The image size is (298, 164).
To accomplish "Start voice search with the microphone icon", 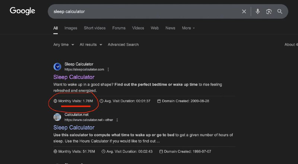I will (x=258, y=12).
